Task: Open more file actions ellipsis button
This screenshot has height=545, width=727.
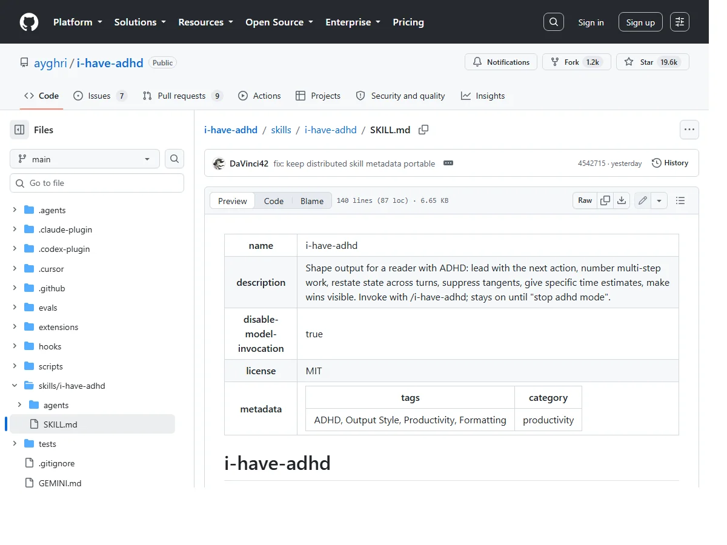Action: (689, 130)
